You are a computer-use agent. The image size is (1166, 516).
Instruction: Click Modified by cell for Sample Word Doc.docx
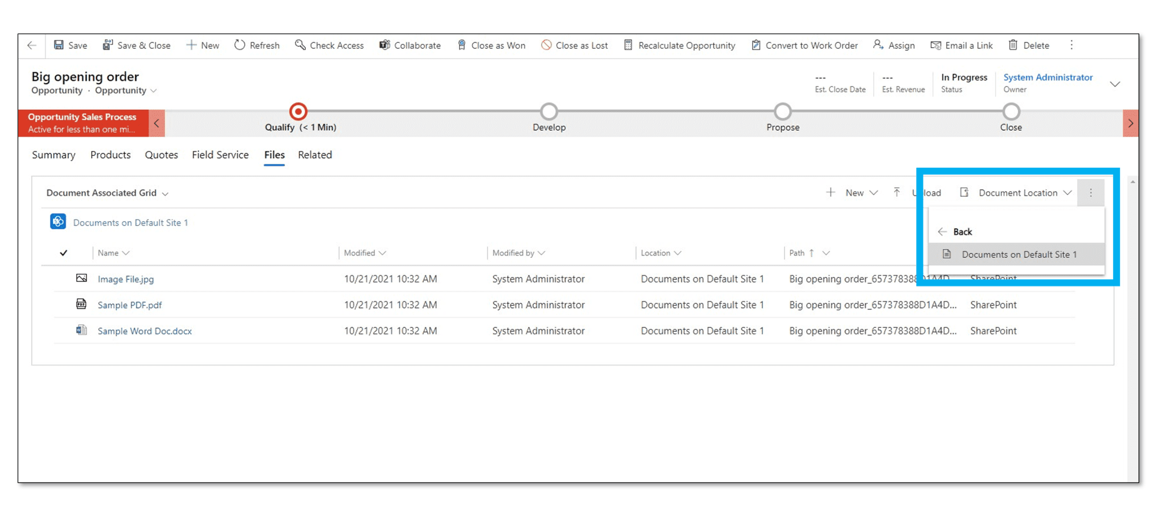point(538,331)
